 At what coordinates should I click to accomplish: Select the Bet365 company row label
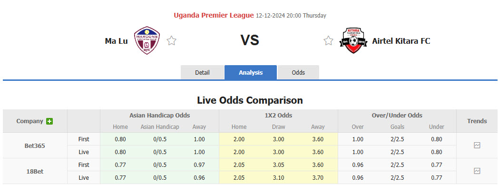(x=35, y=146)
